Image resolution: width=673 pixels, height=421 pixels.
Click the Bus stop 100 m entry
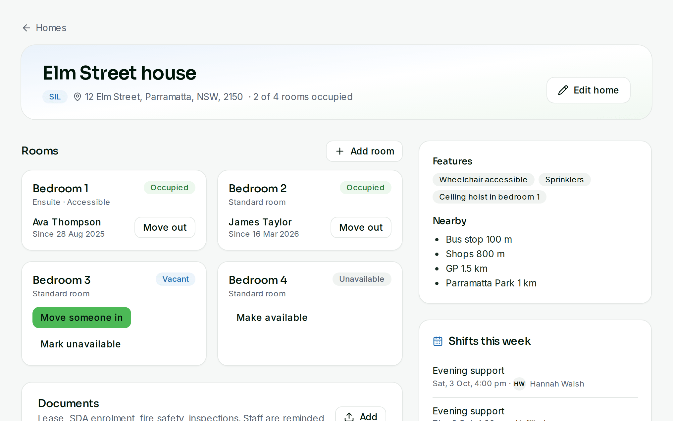pyautogui.click(x=479, y=239)
